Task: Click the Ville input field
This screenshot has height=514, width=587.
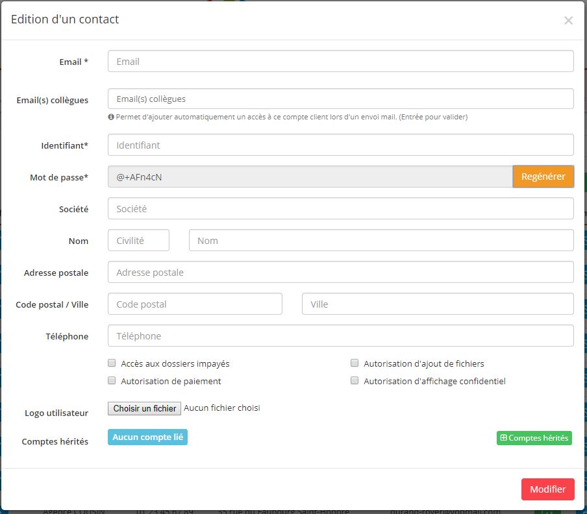Action: pos(438,304)
